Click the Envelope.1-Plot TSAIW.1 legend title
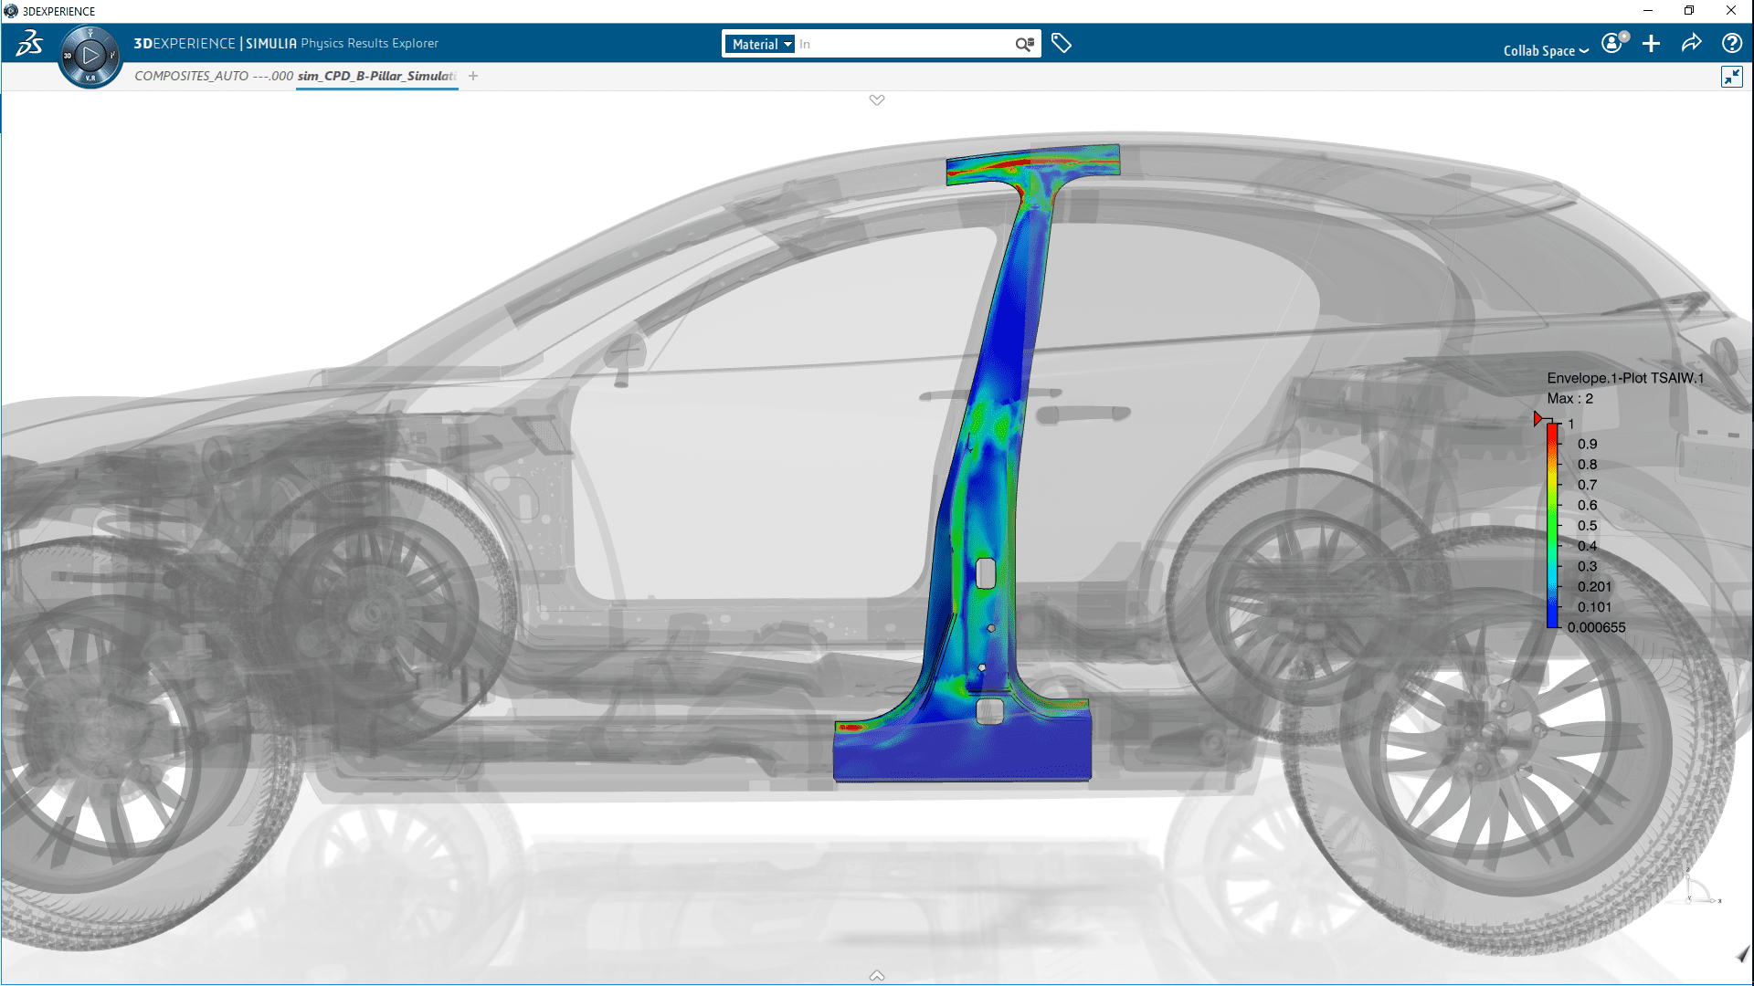Screen dimensions: 1754x986 click(x=1625, y=378)
